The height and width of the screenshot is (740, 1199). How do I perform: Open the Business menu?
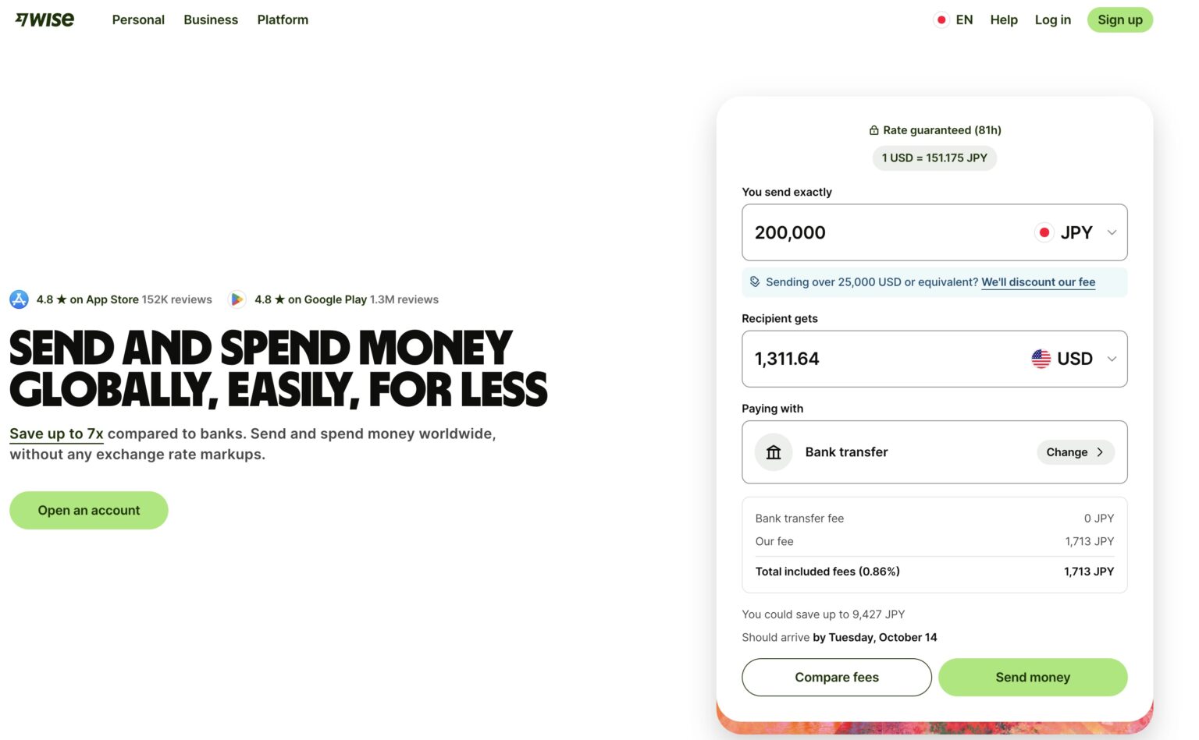tap(211, 20)
